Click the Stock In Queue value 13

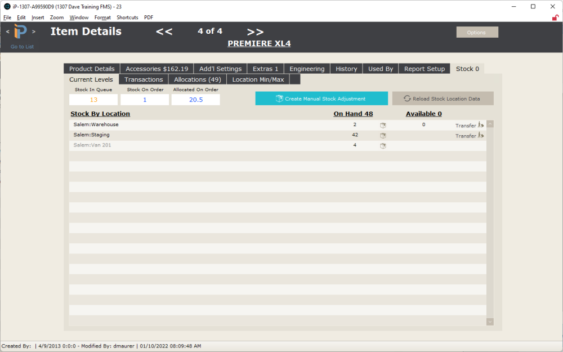pos(93,100)
